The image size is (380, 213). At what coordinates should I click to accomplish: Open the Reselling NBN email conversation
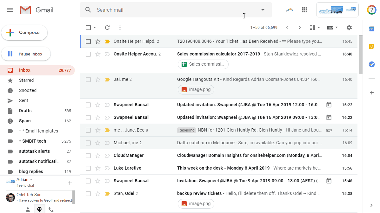pos(219,130)
